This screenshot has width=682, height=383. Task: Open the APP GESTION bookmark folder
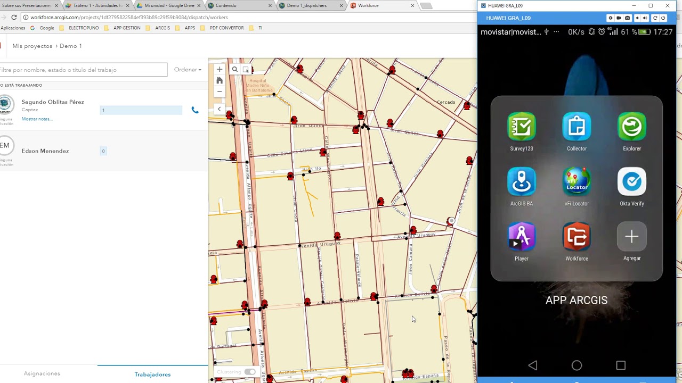tap(123, 28)
